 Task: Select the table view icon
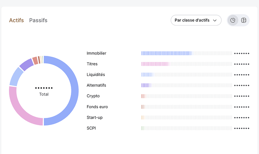(x=244, y=20)
